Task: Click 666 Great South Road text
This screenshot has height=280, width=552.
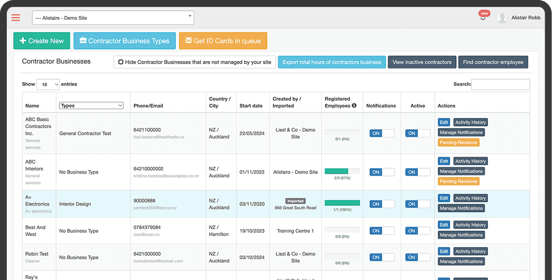Action: [x=295, y=208]
